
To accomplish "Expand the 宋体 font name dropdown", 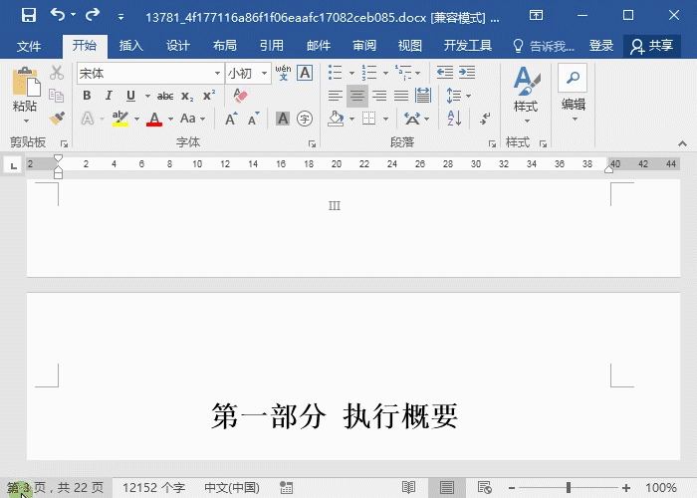I will (217, 74).
